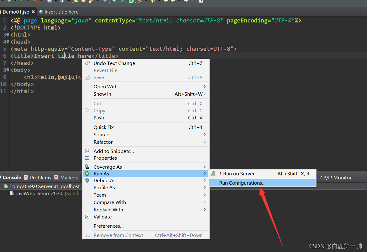Collapse the html tag fold on line 3
Image resolution: width=367 pixels, height=252 pixels.
coord(8,34)
